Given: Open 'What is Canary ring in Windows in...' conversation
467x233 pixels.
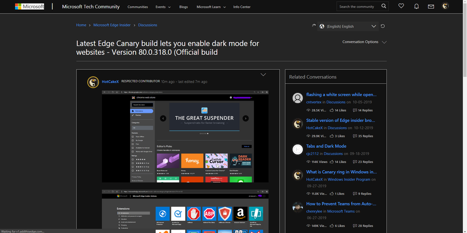Looking at the screenshot, I should tap(341, 172).
